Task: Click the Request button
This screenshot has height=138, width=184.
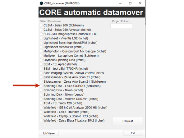Action: pos(127,121)
